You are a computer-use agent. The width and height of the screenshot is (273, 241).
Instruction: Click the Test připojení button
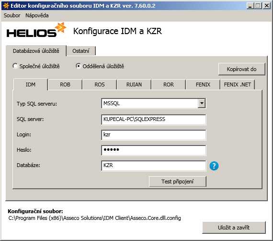pyautogui.click(x=177, y=181)
